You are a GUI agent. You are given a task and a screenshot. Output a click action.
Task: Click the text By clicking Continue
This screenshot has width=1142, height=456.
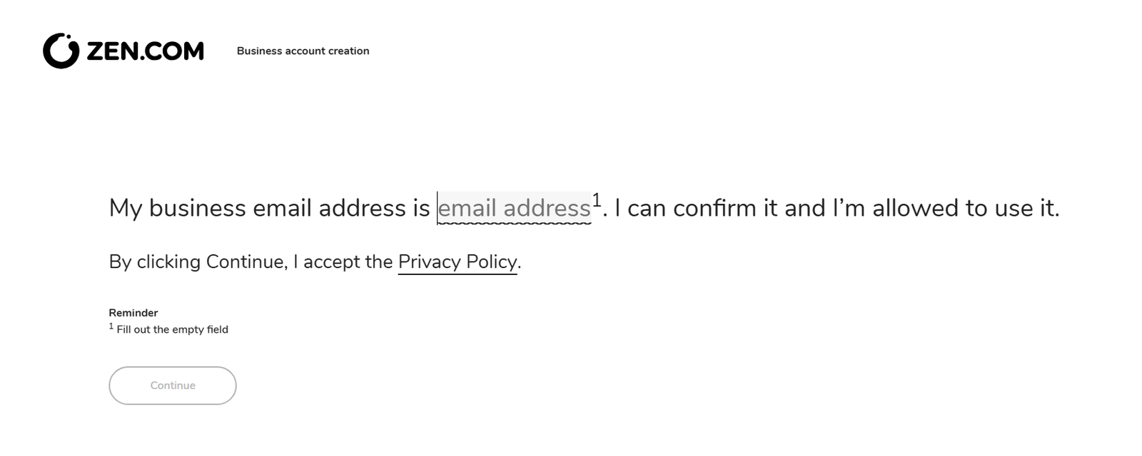[x=198, y=261]
